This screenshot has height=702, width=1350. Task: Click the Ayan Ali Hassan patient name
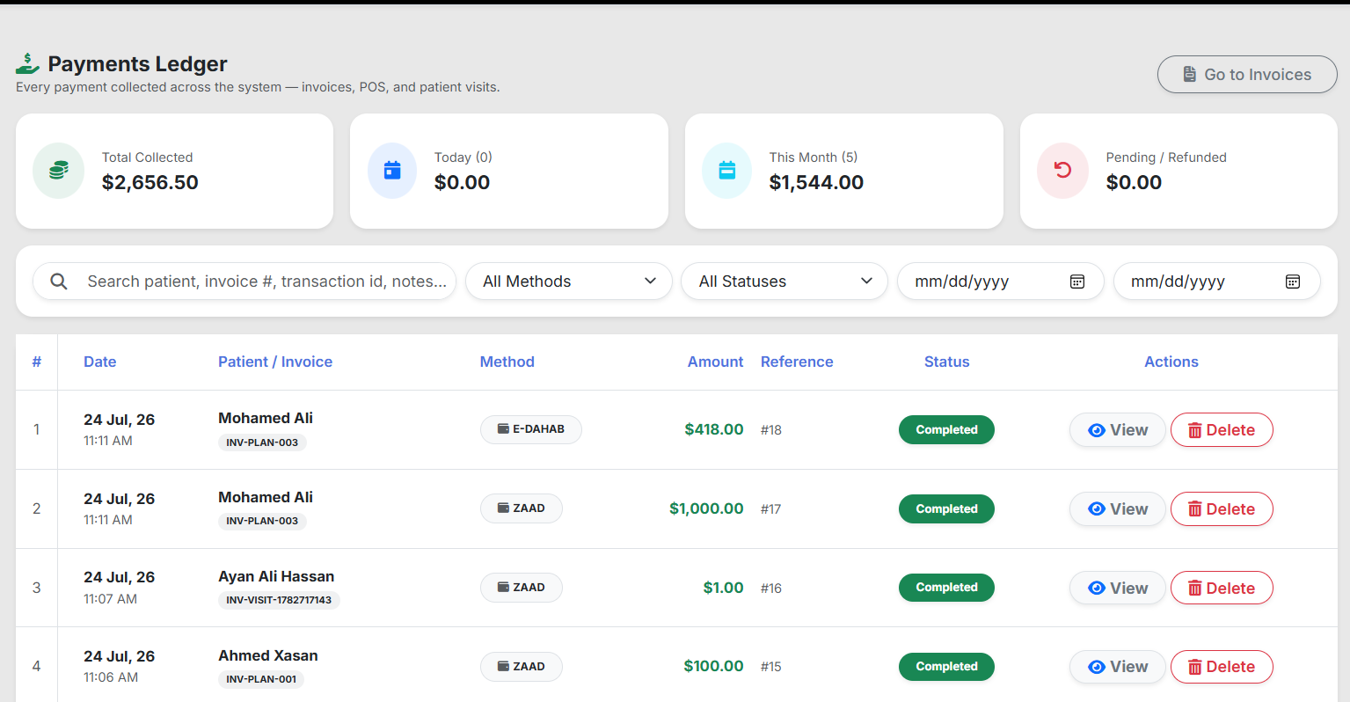click(x=276, y=576)
